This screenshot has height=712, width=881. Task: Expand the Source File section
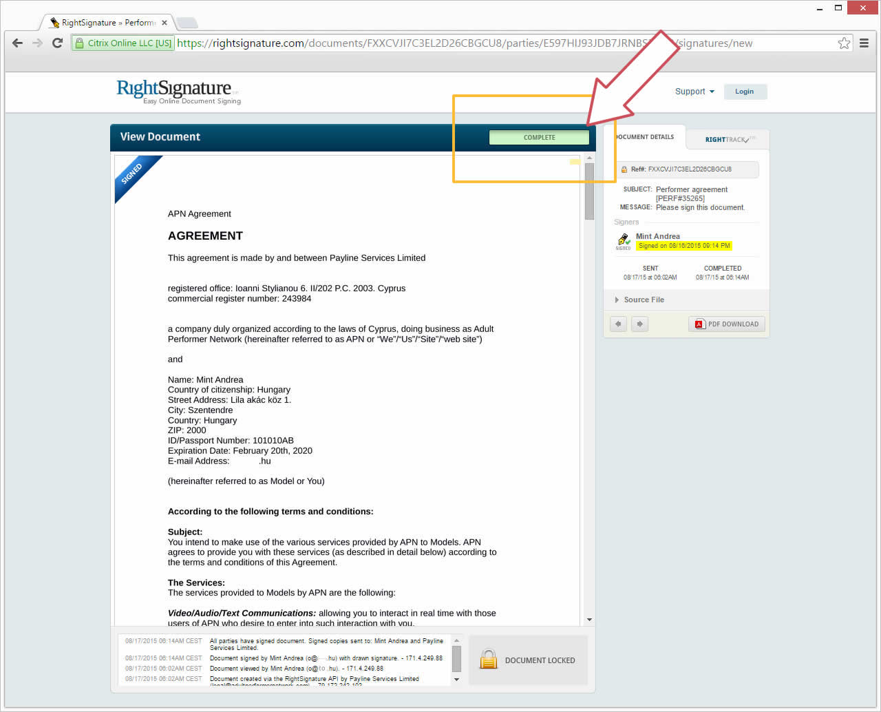point(640,300)
